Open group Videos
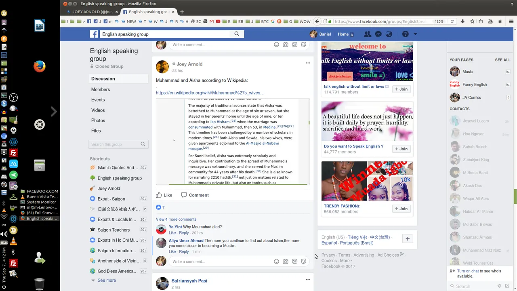Screen dimensions: 517x291 click(x=98, y=110)
